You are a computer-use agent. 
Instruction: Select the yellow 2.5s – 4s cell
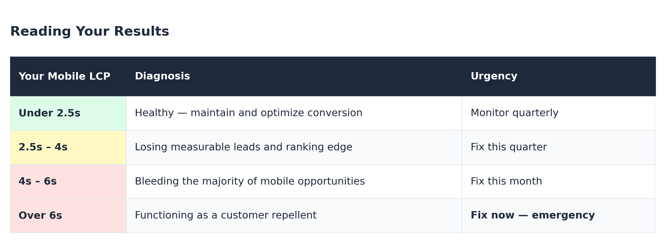pyautogui.click(x=68, y=148)
